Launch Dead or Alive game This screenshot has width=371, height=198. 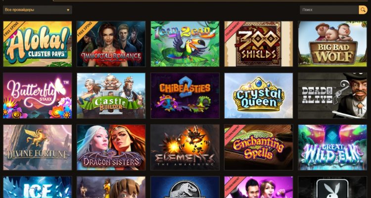pos(332,96)
